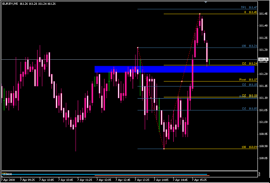Click the blue '100 161.31' level label
270x183 pixels.
coord(249,46)
